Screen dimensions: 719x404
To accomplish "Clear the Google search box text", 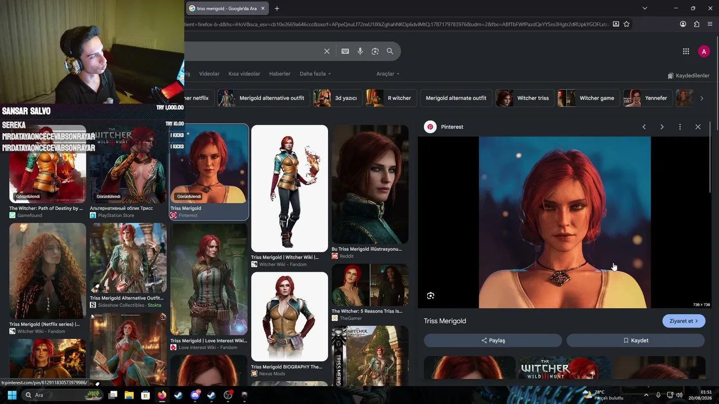I will coord(327,51).
